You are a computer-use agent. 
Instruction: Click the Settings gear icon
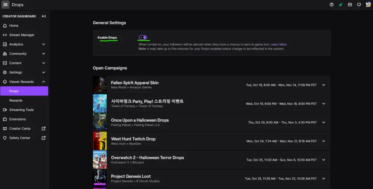pos(5,72)
